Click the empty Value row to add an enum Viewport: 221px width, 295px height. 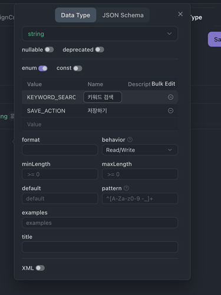[100, 124]
